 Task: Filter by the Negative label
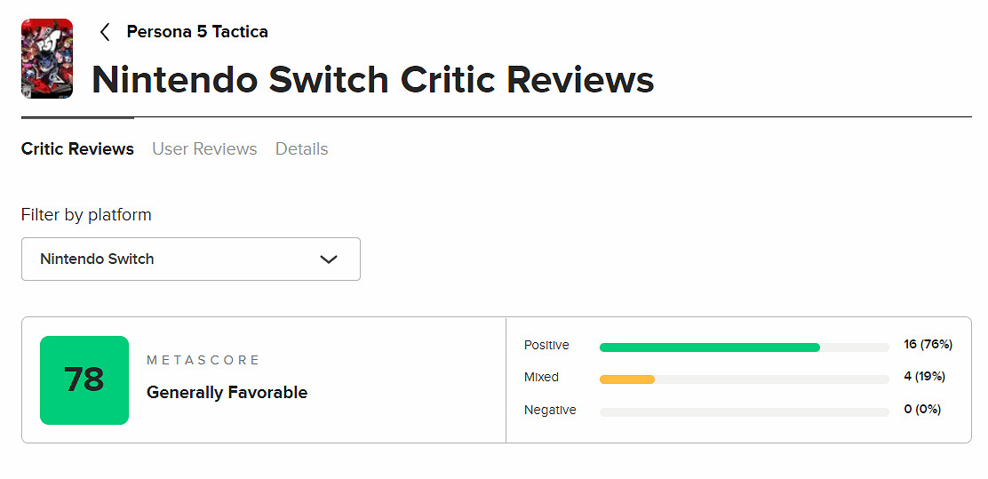tap(550, 410)
